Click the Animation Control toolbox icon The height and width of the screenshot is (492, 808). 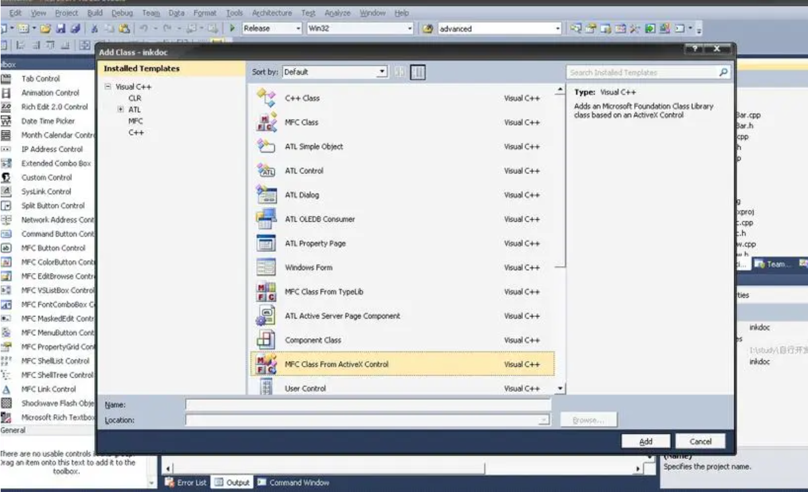tap(7, 93)
